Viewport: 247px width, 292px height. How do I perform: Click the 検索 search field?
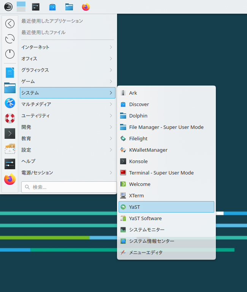[69, 187]
